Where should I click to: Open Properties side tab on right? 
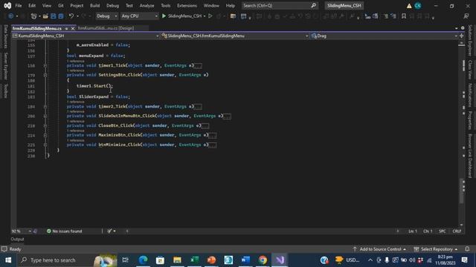click(470, 120)
